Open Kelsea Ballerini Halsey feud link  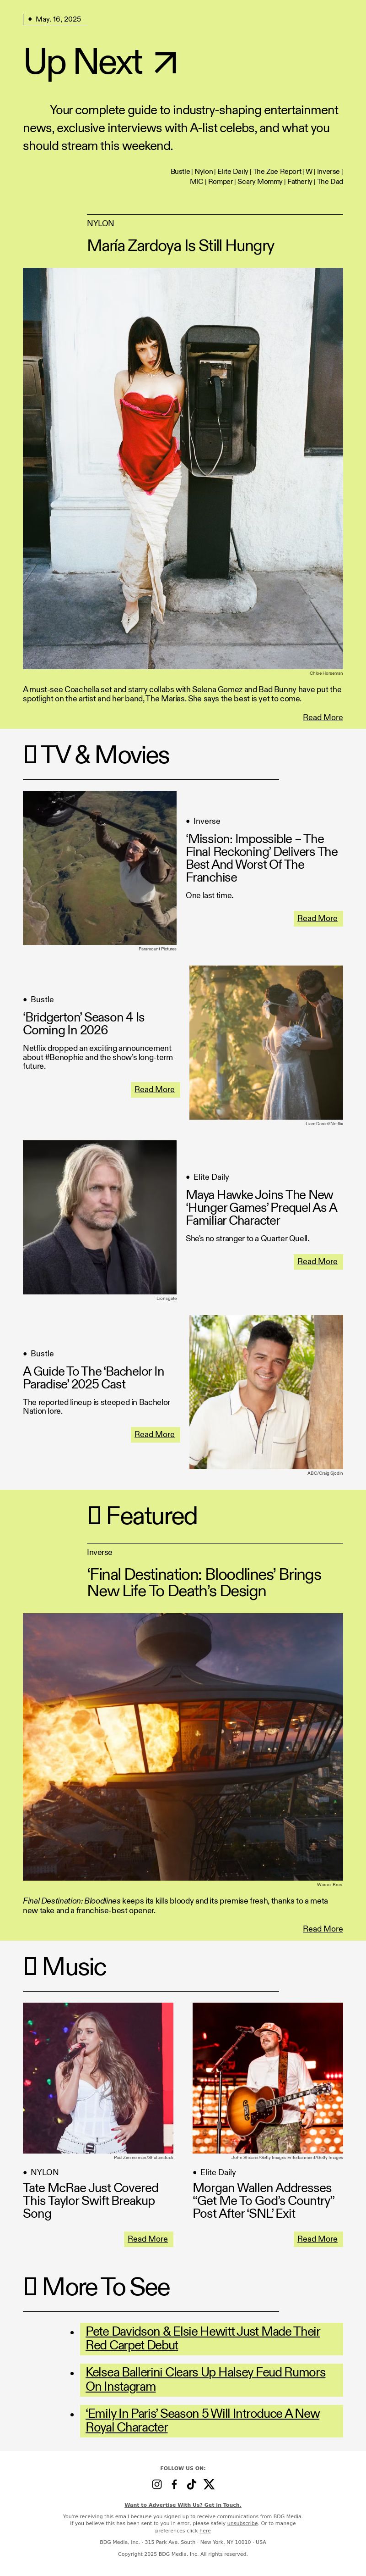click(x=205, y=2379)
